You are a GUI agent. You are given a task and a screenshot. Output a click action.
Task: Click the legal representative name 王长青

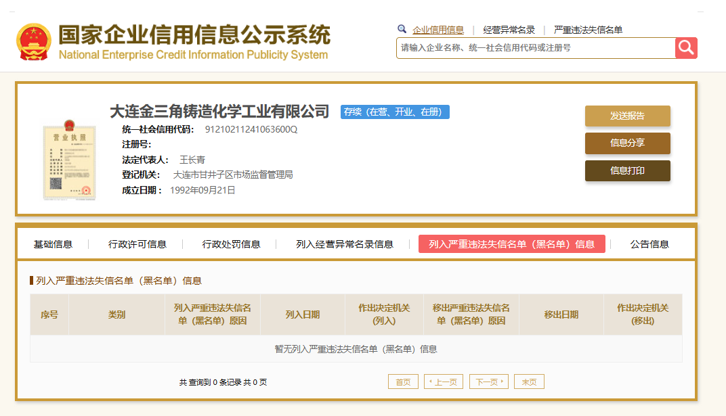[x=192, y=160]
